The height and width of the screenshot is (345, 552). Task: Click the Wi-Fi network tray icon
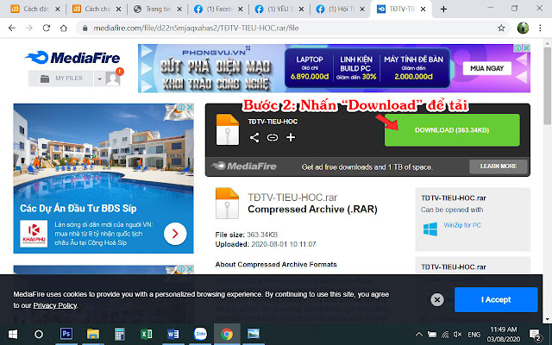tap(445, 334)
